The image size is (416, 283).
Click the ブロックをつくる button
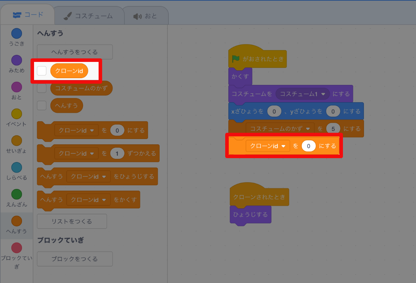74,259
